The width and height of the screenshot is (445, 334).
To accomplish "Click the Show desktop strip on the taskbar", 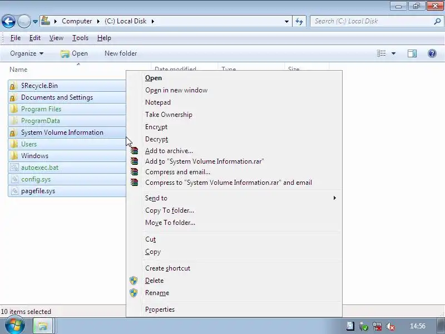I will (441, 326).
